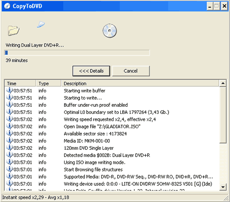This screenshot has height=202, width=230.
Task: Click info icon for 'Starting write buffer'
Action: (x=10, y=90)
